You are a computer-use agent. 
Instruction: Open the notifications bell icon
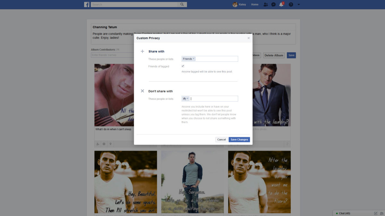[x=281, y=4]
